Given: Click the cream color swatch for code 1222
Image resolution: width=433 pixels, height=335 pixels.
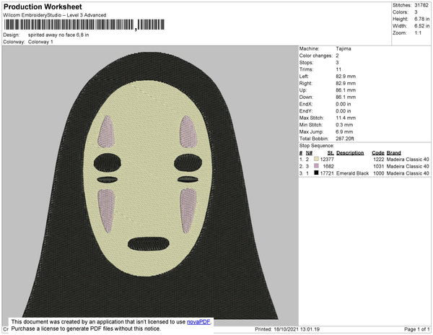Looking at the screenshot, I should pos(316,159).
